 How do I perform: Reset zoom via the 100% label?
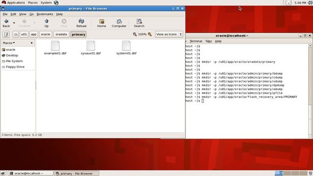point(142,34)
